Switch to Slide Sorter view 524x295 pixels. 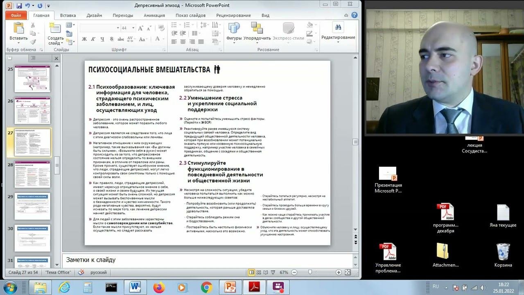(x=259, y=272)
